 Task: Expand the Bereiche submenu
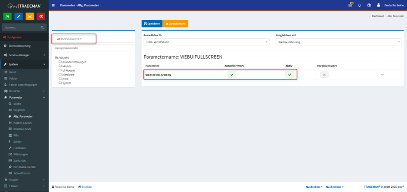pos(24,91)
